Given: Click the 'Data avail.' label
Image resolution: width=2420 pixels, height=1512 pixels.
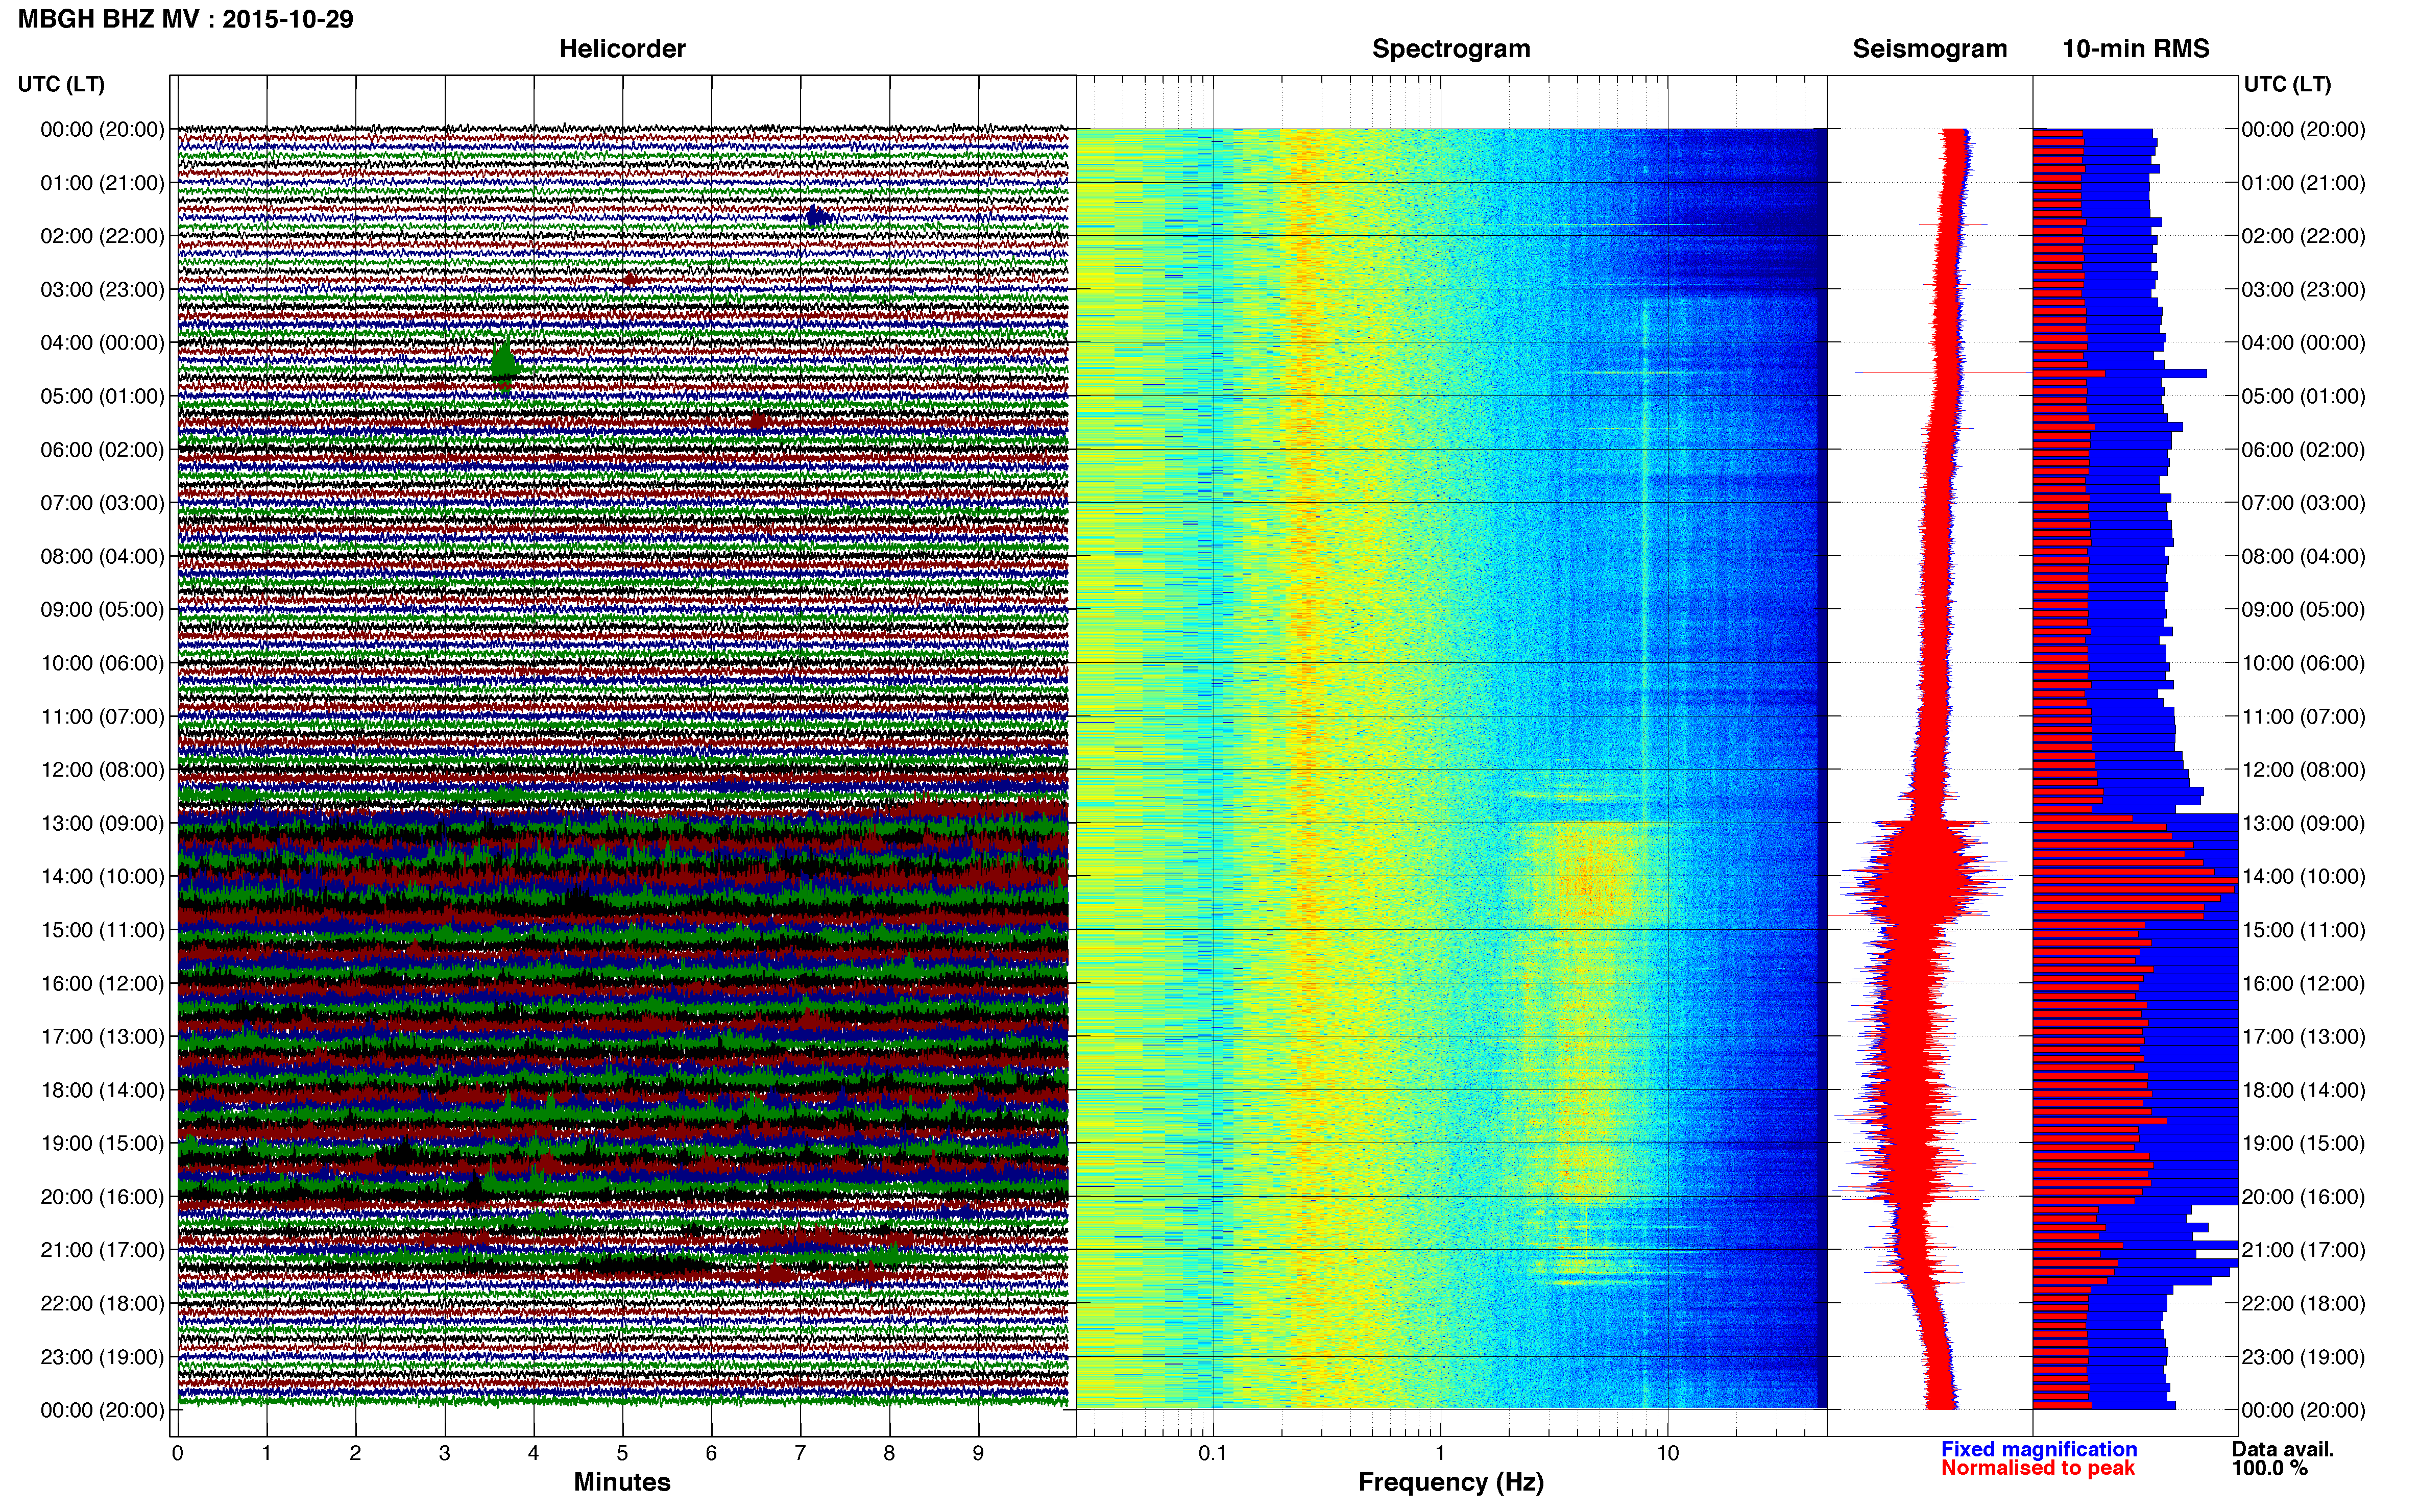Looking at the screenshot, I should point(2283,1449).
